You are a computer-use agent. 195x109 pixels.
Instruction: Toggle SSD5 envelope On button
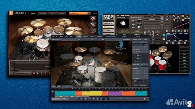[164, 35]
